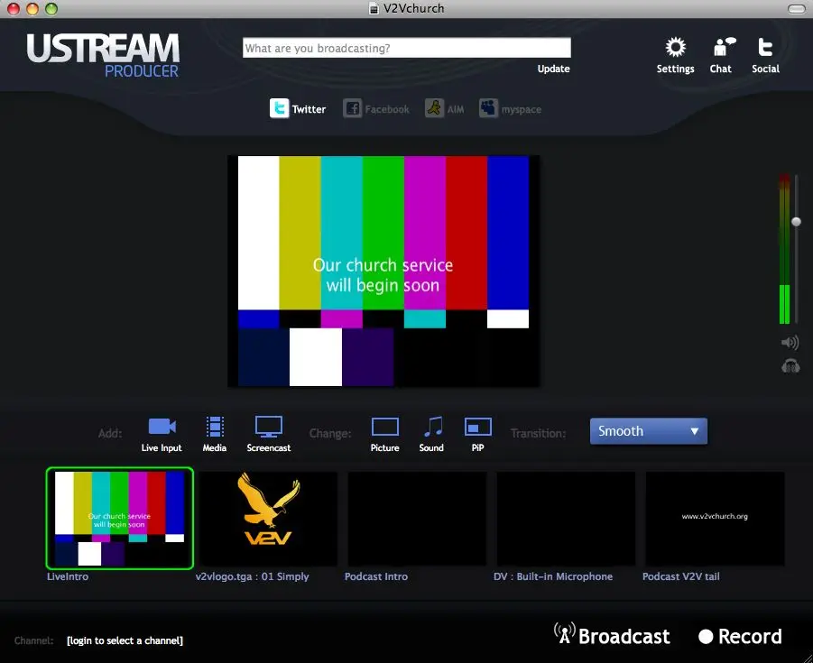Click the 'Podcast Intro' shot label
Image resolution: width=813 pixels, height=663 pixels.
click(x=376, y=576)
